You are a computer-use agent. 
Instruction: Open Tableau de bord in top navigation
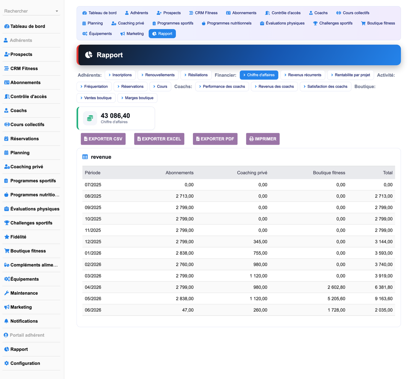pyautogui.click(x=99, y=13)
